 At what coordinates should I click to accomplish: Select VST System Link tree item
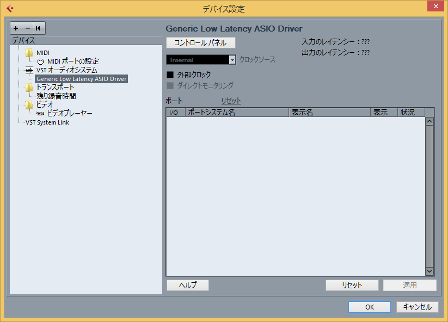pos(47,122)
